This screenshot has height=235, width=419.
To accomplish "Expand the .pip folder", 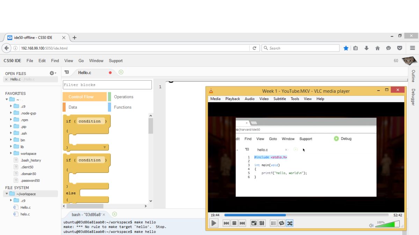I will pos(11,127).
